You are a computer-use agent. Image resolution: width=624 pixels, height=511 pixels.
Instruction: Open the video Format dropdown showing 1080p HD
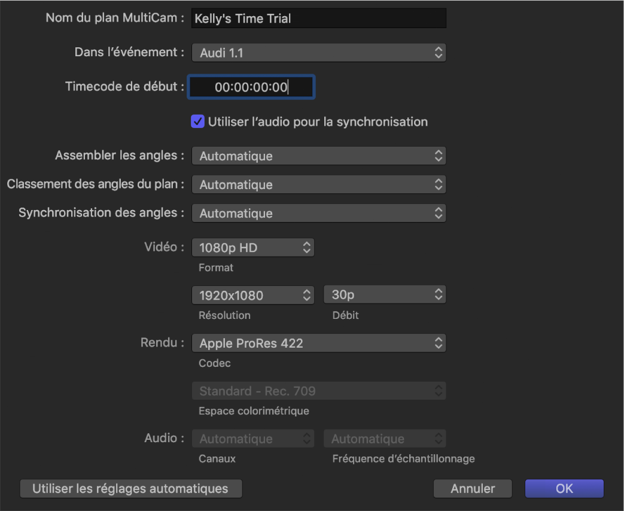[x=252, y=247]
